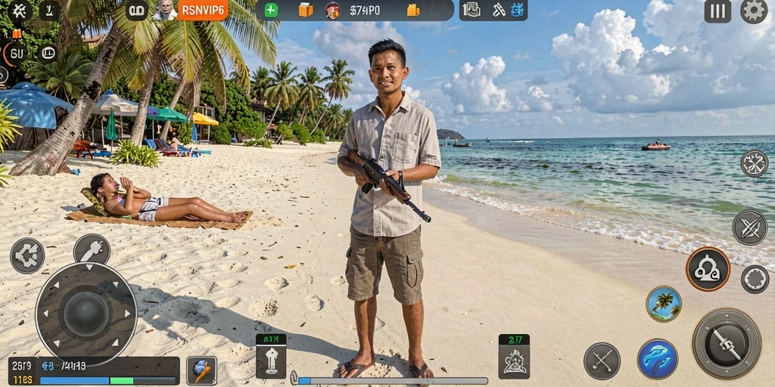Tap the joystick left arrow
The width and height of the screenshot is (775, 387).
45,314
